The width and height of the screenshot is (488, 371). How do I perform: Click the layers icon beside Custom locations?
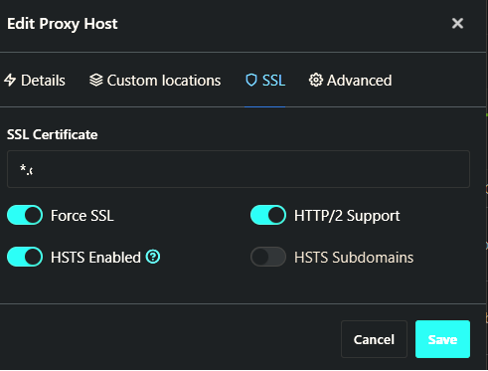[x=96, y=81]
